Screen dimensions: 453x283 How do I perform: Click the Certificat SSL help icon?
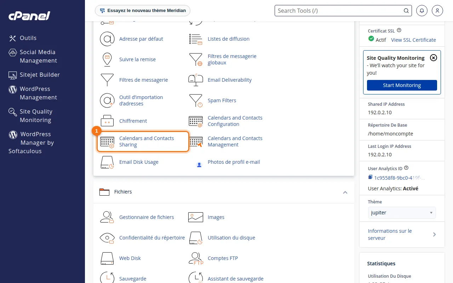click(x=399, y=30)
